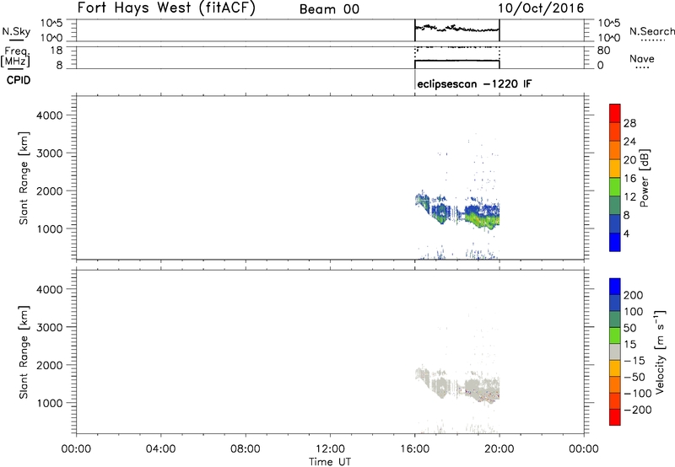Click the blue bottom segment of power colorbar
675x467 pixels.
point(615,242)
